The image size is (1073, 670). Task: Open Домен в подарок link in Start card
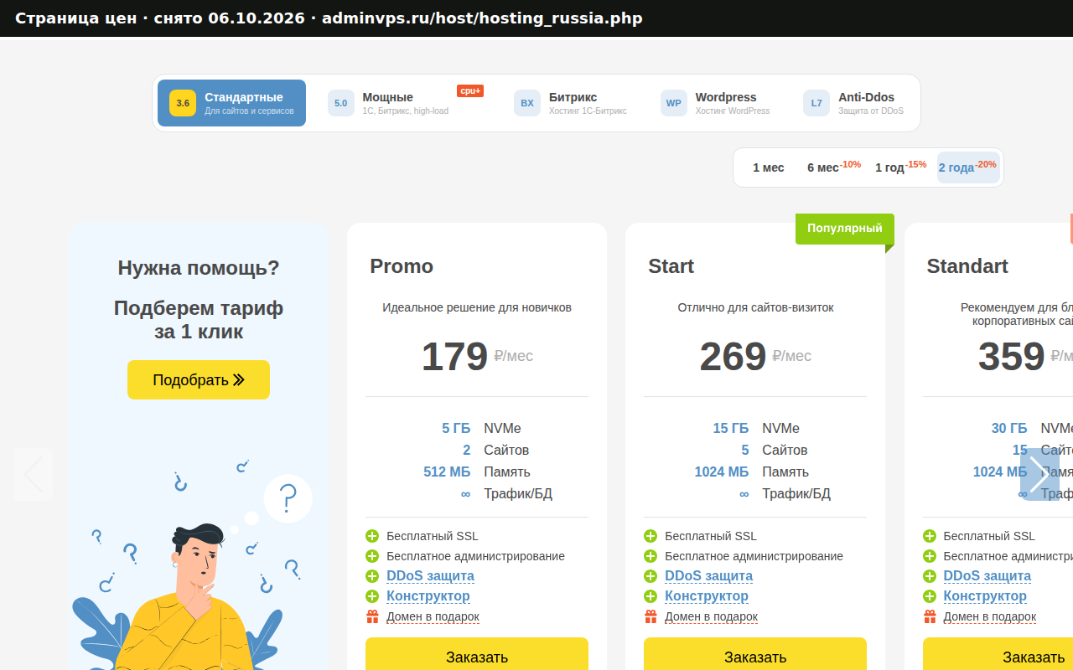pos(711,616)
